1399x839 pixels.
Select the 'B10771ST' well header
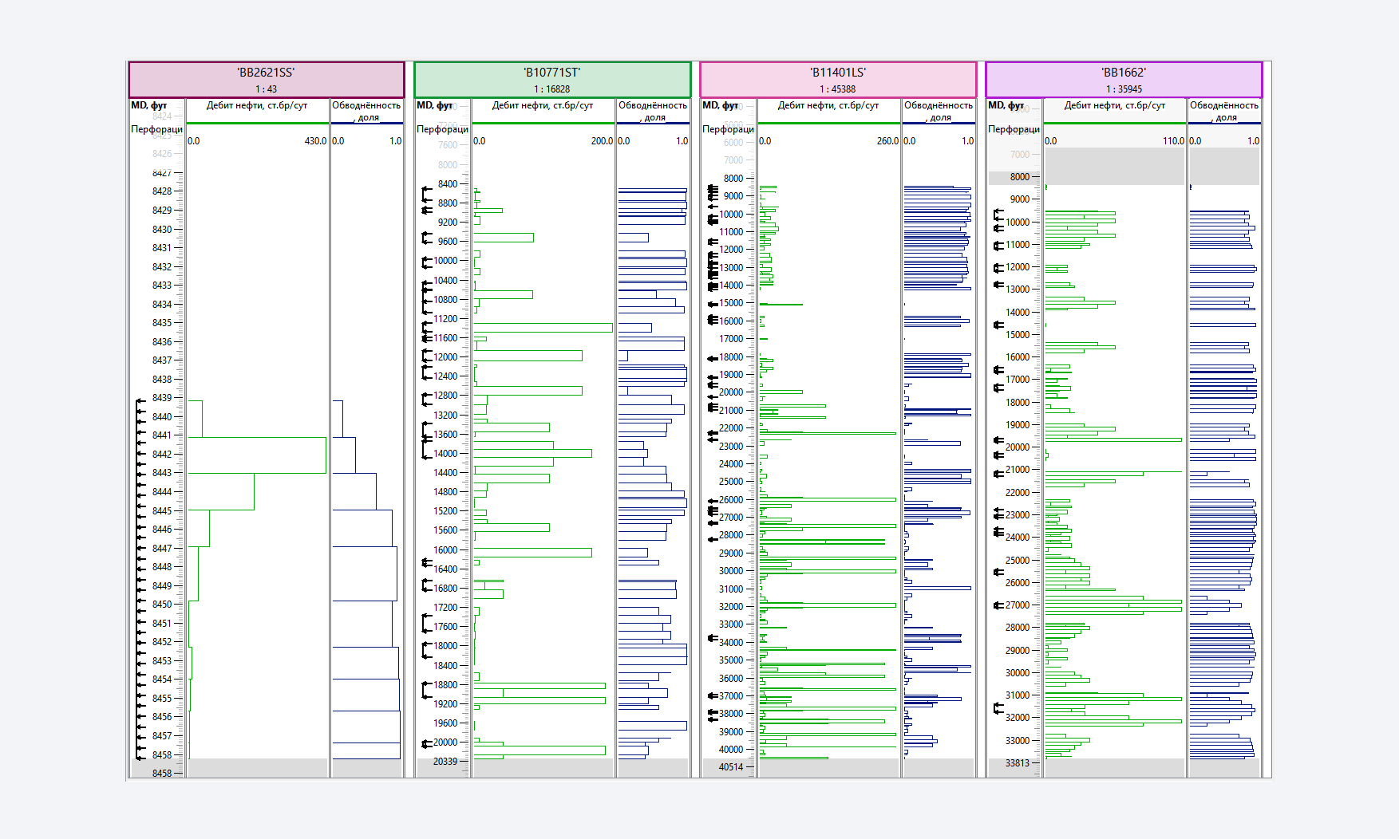(x=552, y=80)
